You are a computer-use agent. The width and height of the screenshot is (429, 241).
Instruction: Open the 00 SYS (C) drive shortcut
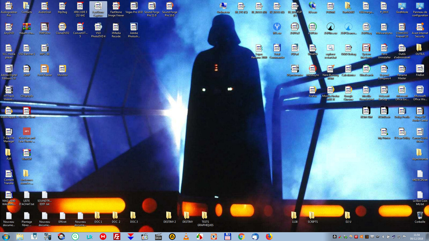tap(241, 8)
